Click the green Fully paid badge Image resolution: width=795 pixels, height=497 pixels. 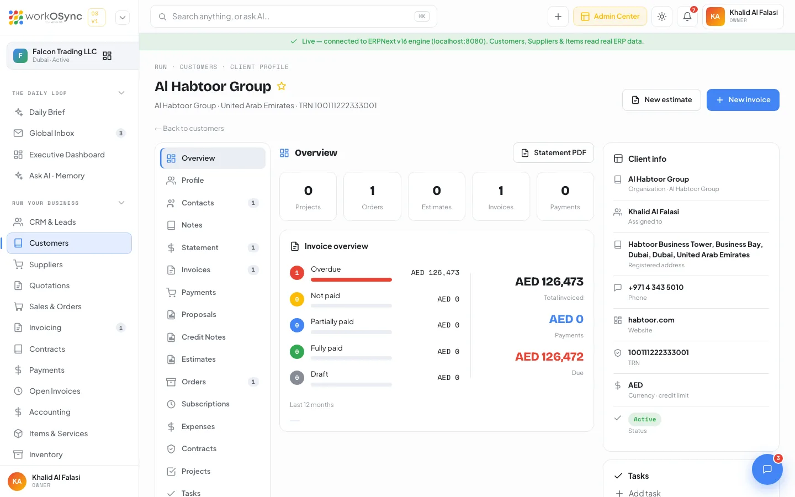click(x=297, y=352)
